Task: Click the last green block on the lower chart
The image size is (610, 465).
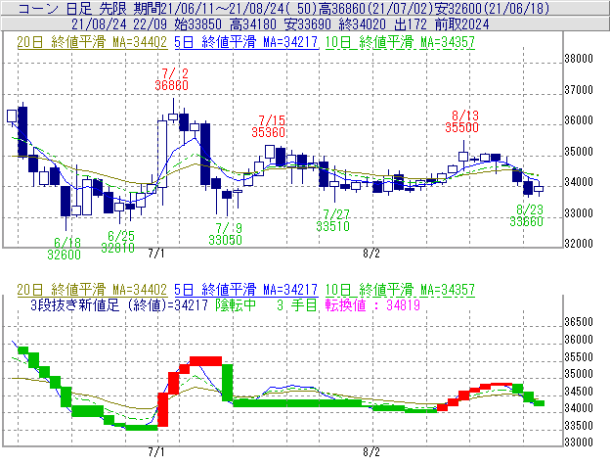Action: click(539, 403)
